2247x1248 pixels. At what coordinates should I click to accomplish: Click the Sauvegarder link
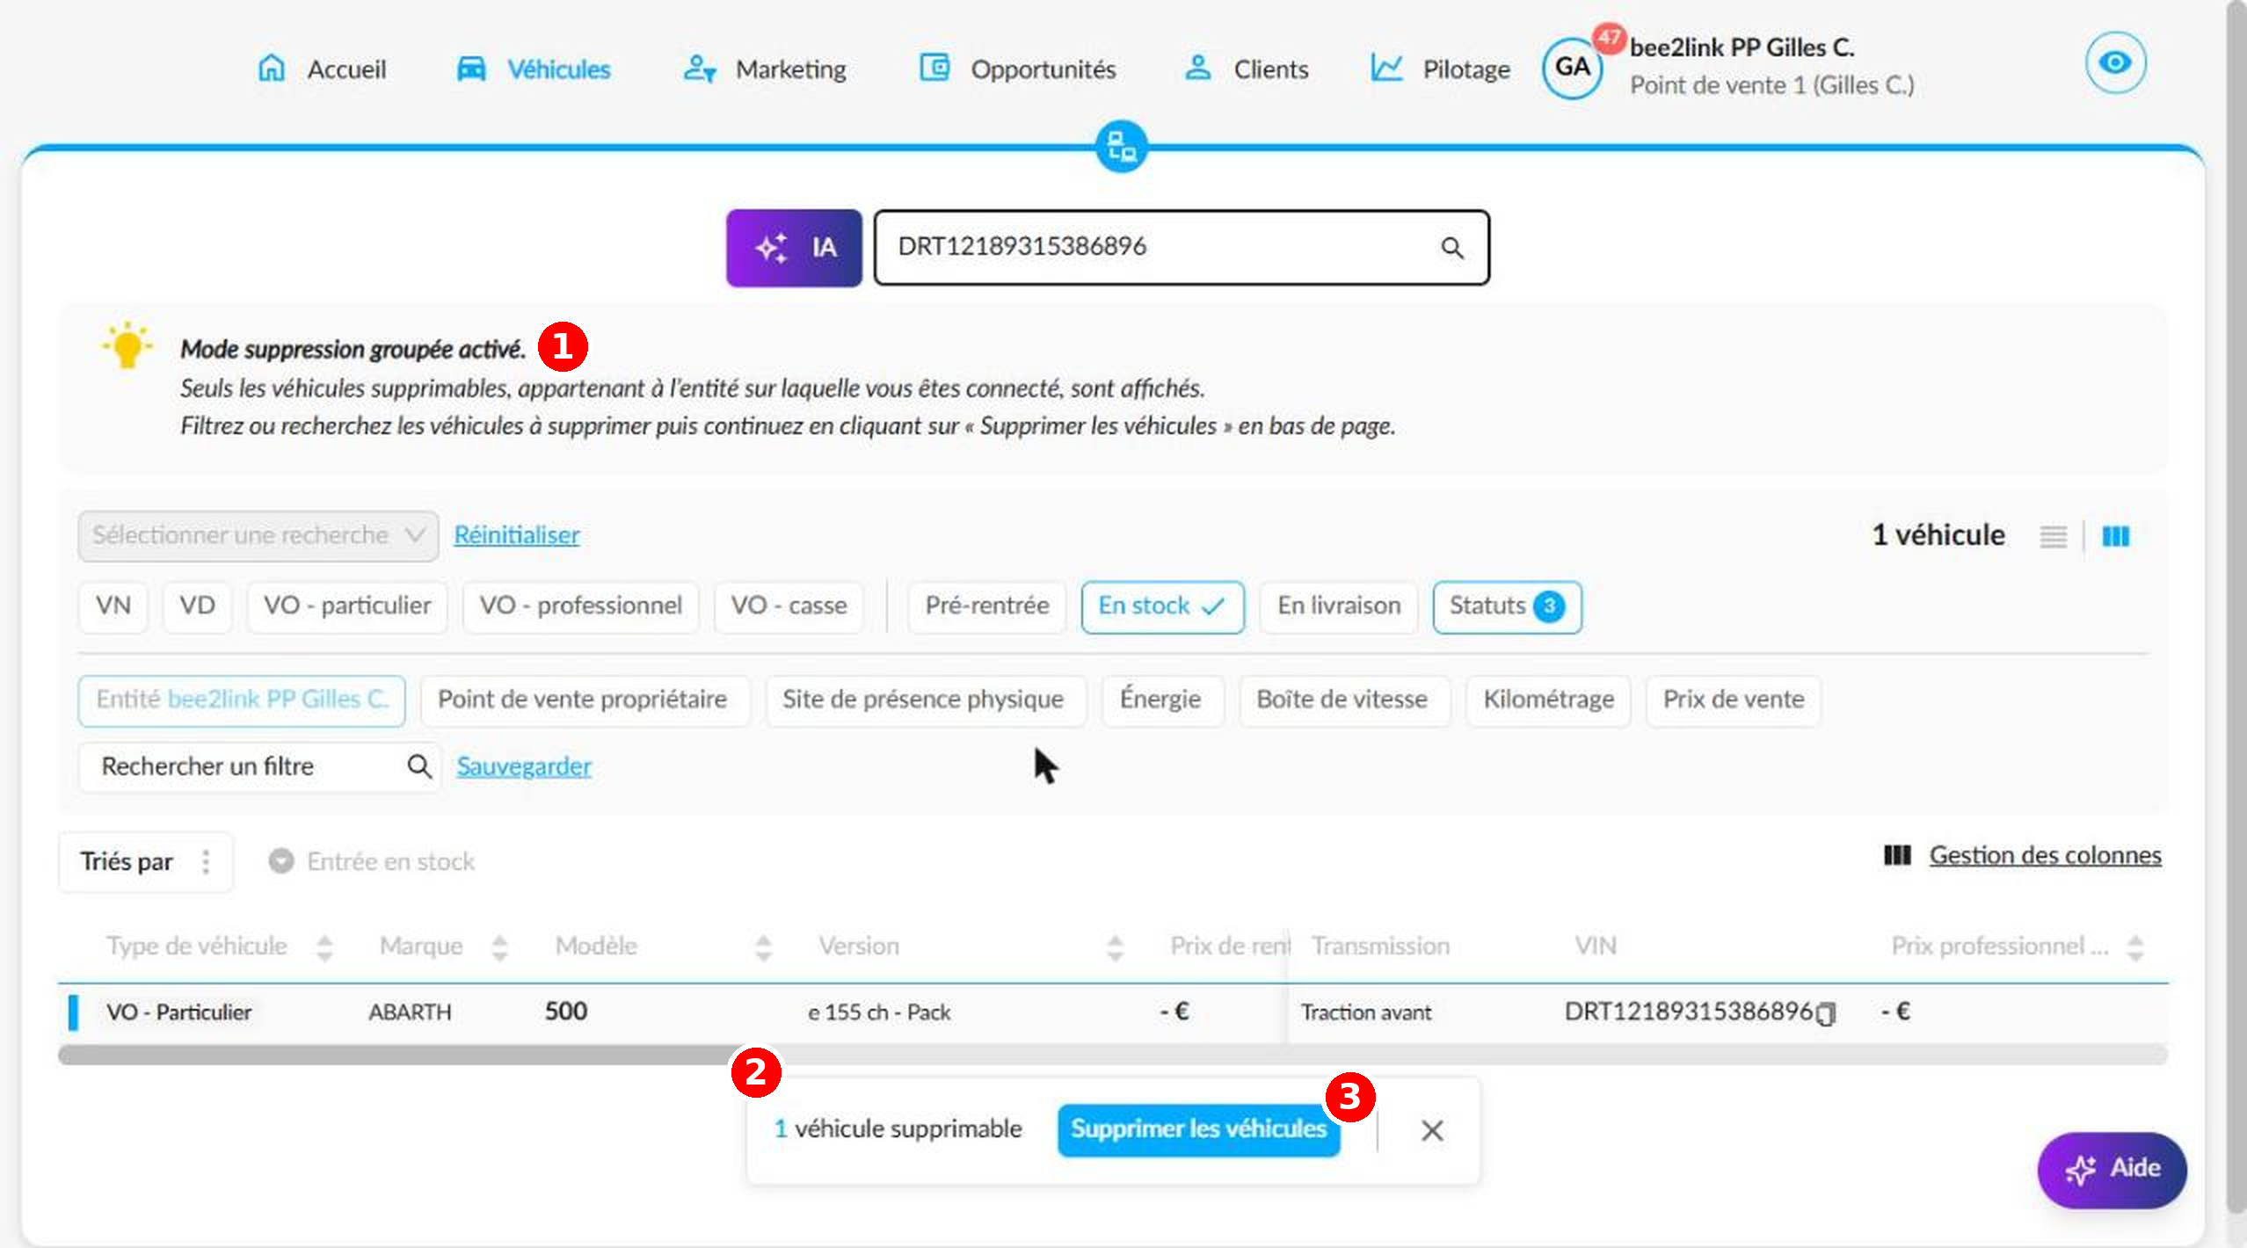coord(524,766)
